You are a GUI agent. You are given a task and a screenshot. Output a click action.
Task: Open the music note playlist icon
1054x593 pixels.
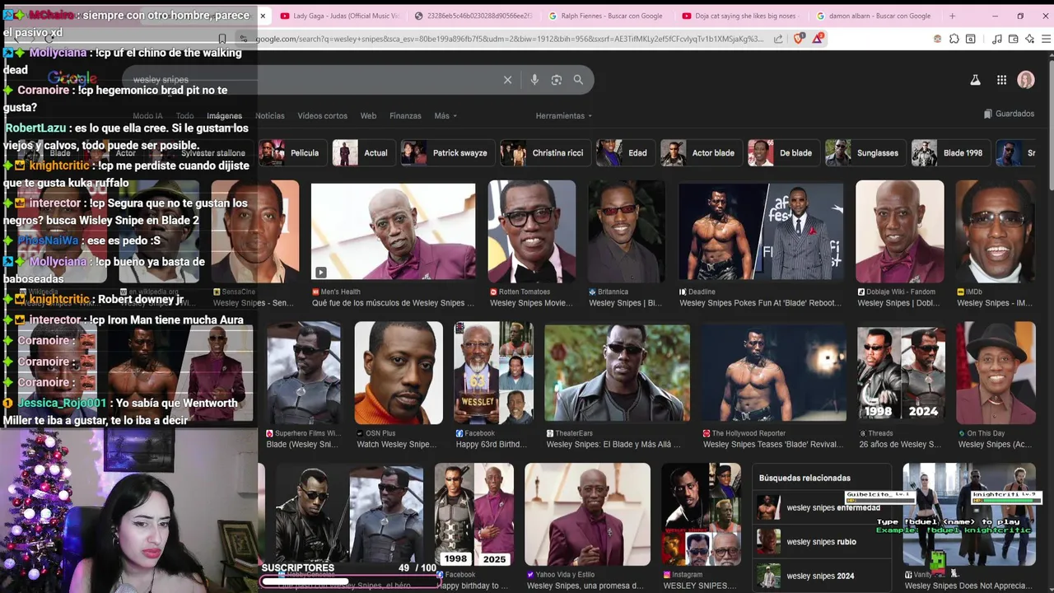click(997, 39)
